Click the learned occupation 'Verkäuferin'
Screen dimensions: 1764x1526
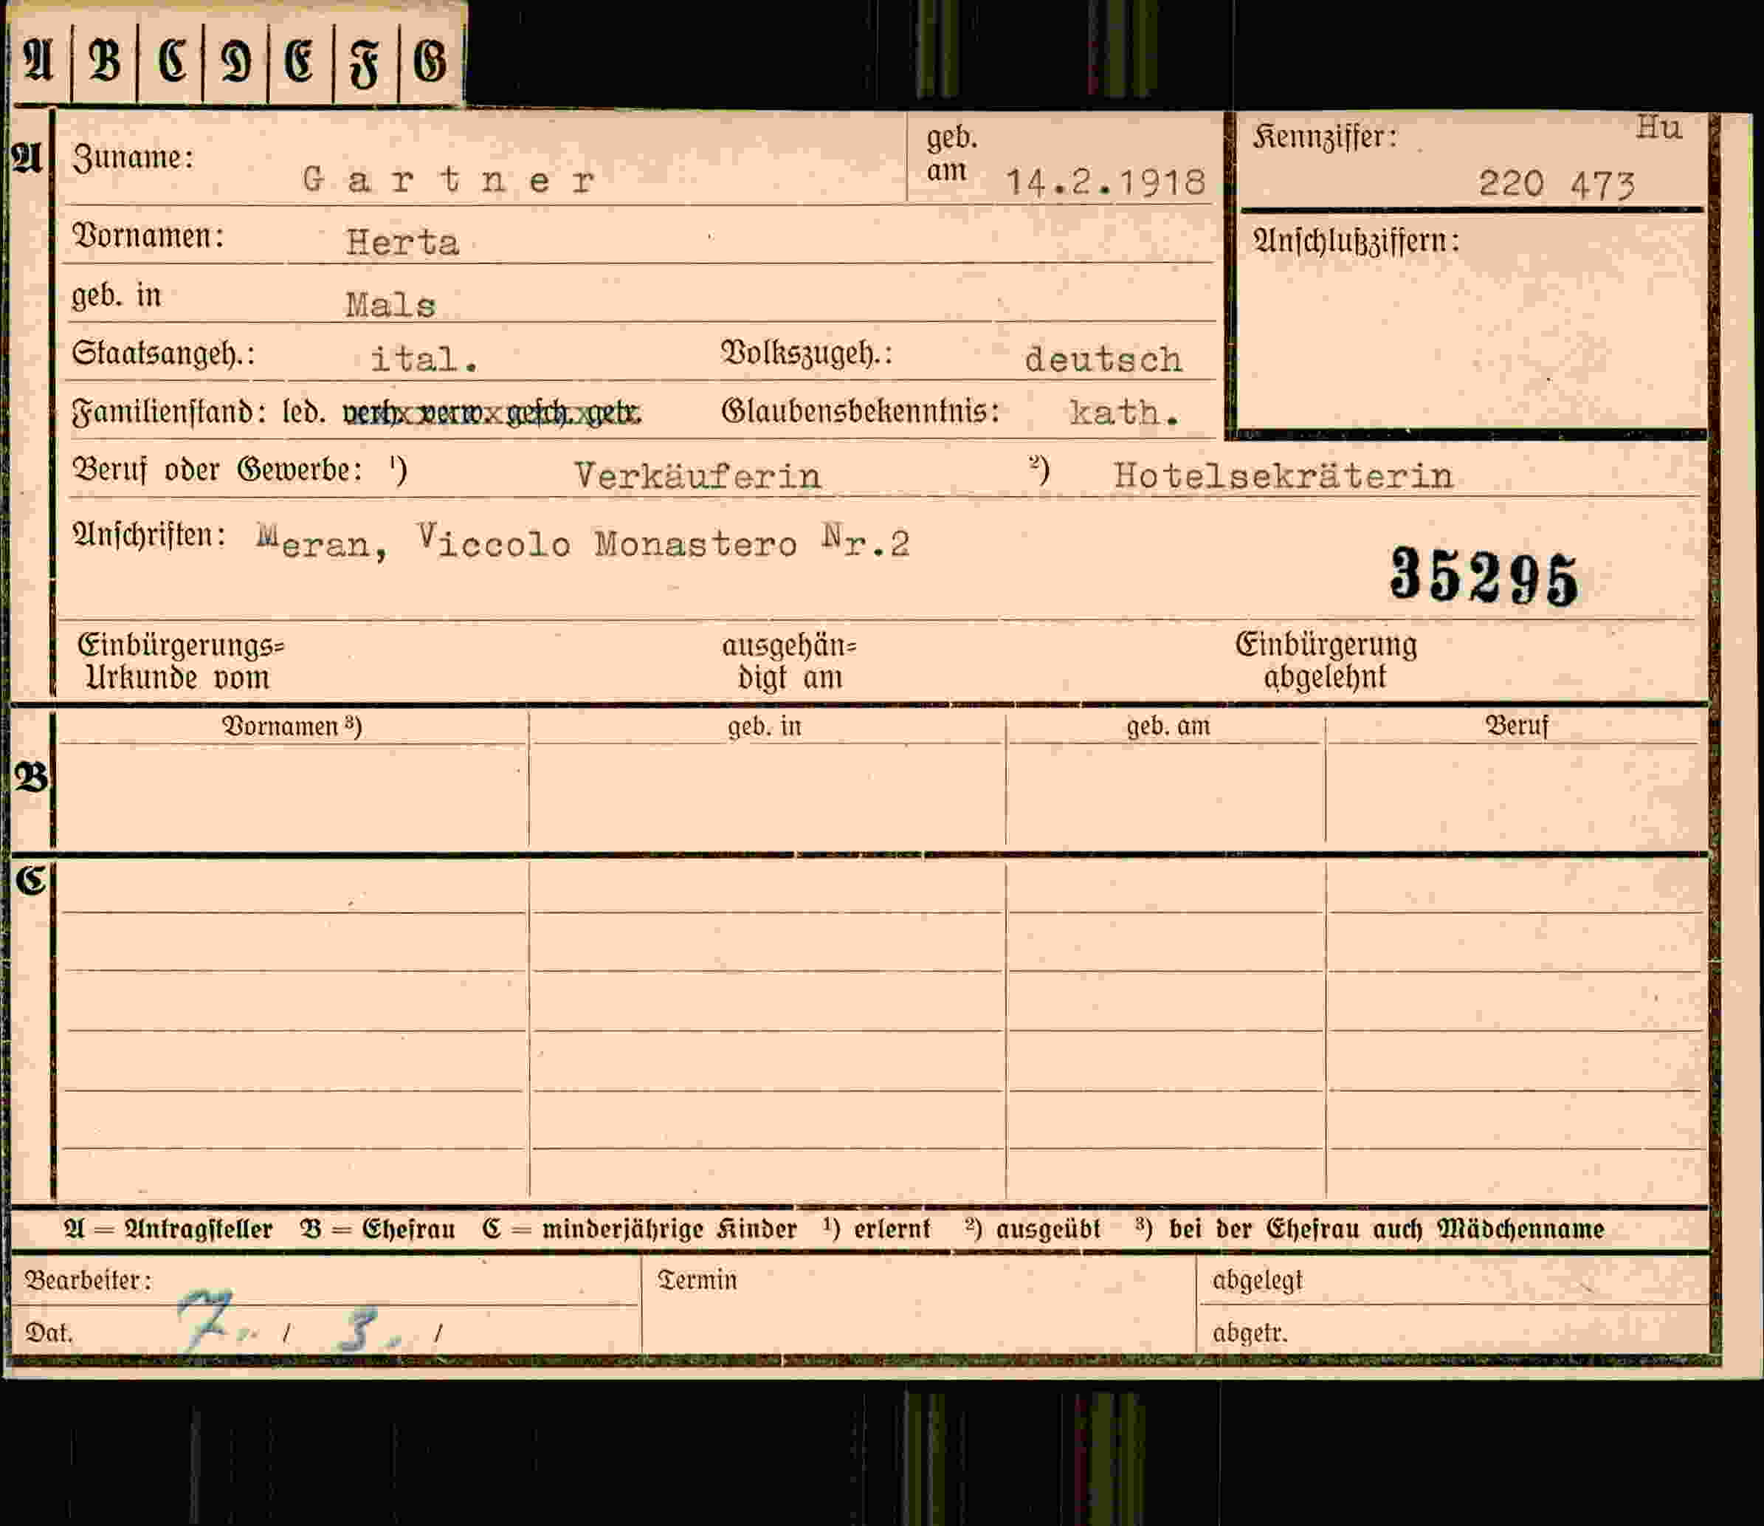click(x=697, y=475)
